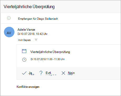
Task: Select the sent date 'Di 10.07.2018, 10:42 Uhr'
Action: [33, 34]
